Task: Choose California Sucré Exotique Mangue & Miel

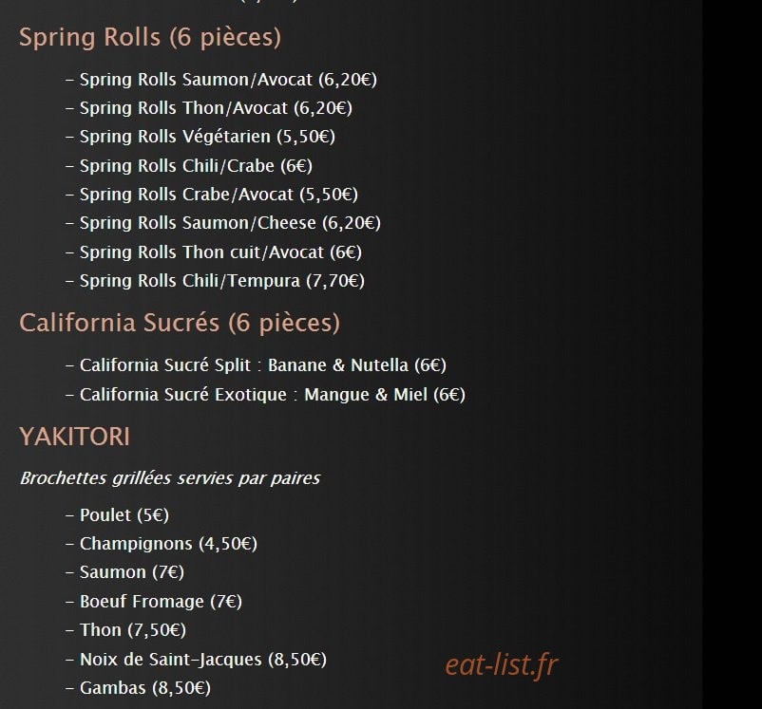Action: (266, 394)
